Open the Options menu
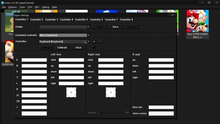The image size is (220, 124). [x=12, y=7]
